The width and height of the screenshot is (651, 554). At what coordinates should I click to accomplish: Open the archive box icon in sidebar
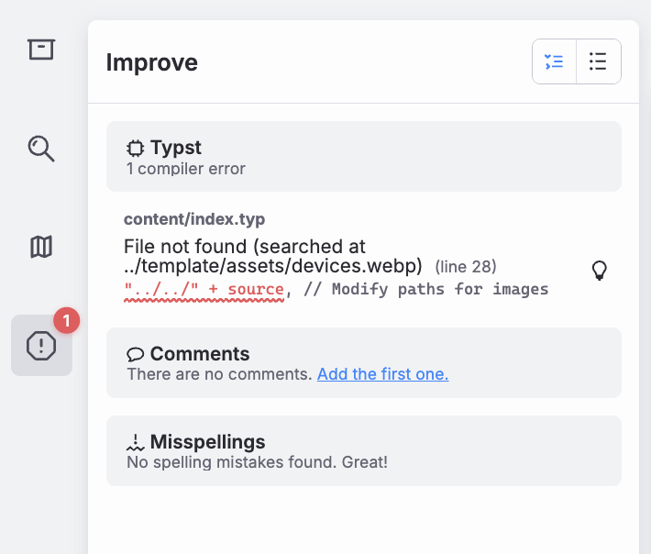pyautogui.click(x=41, y=49)
